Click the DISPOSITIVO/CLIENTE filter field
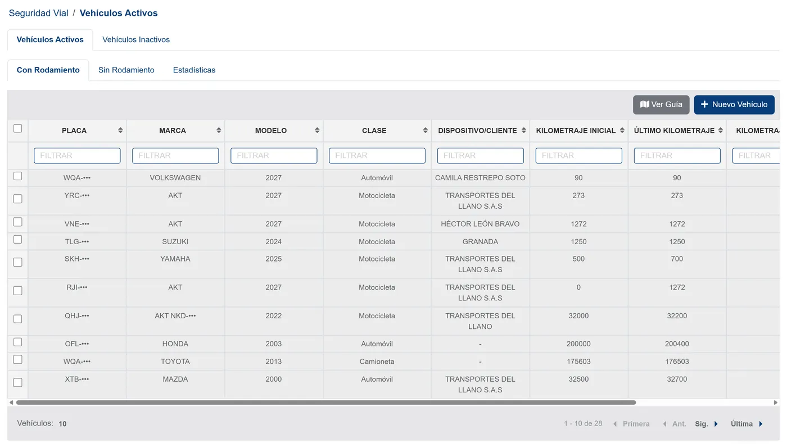This screenshot has width=787, height=444. pos(481,155)
